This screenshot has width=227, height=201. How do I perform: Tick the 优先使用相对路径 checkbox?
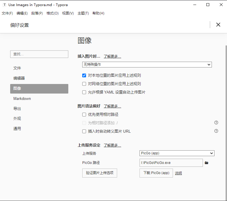[x=84, y=114]
